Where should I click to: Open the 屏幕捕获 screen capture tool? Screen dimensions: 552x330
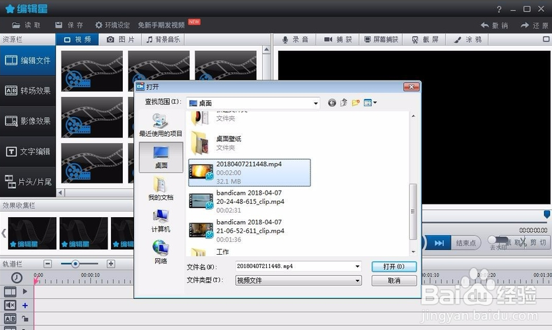(368, 40)
